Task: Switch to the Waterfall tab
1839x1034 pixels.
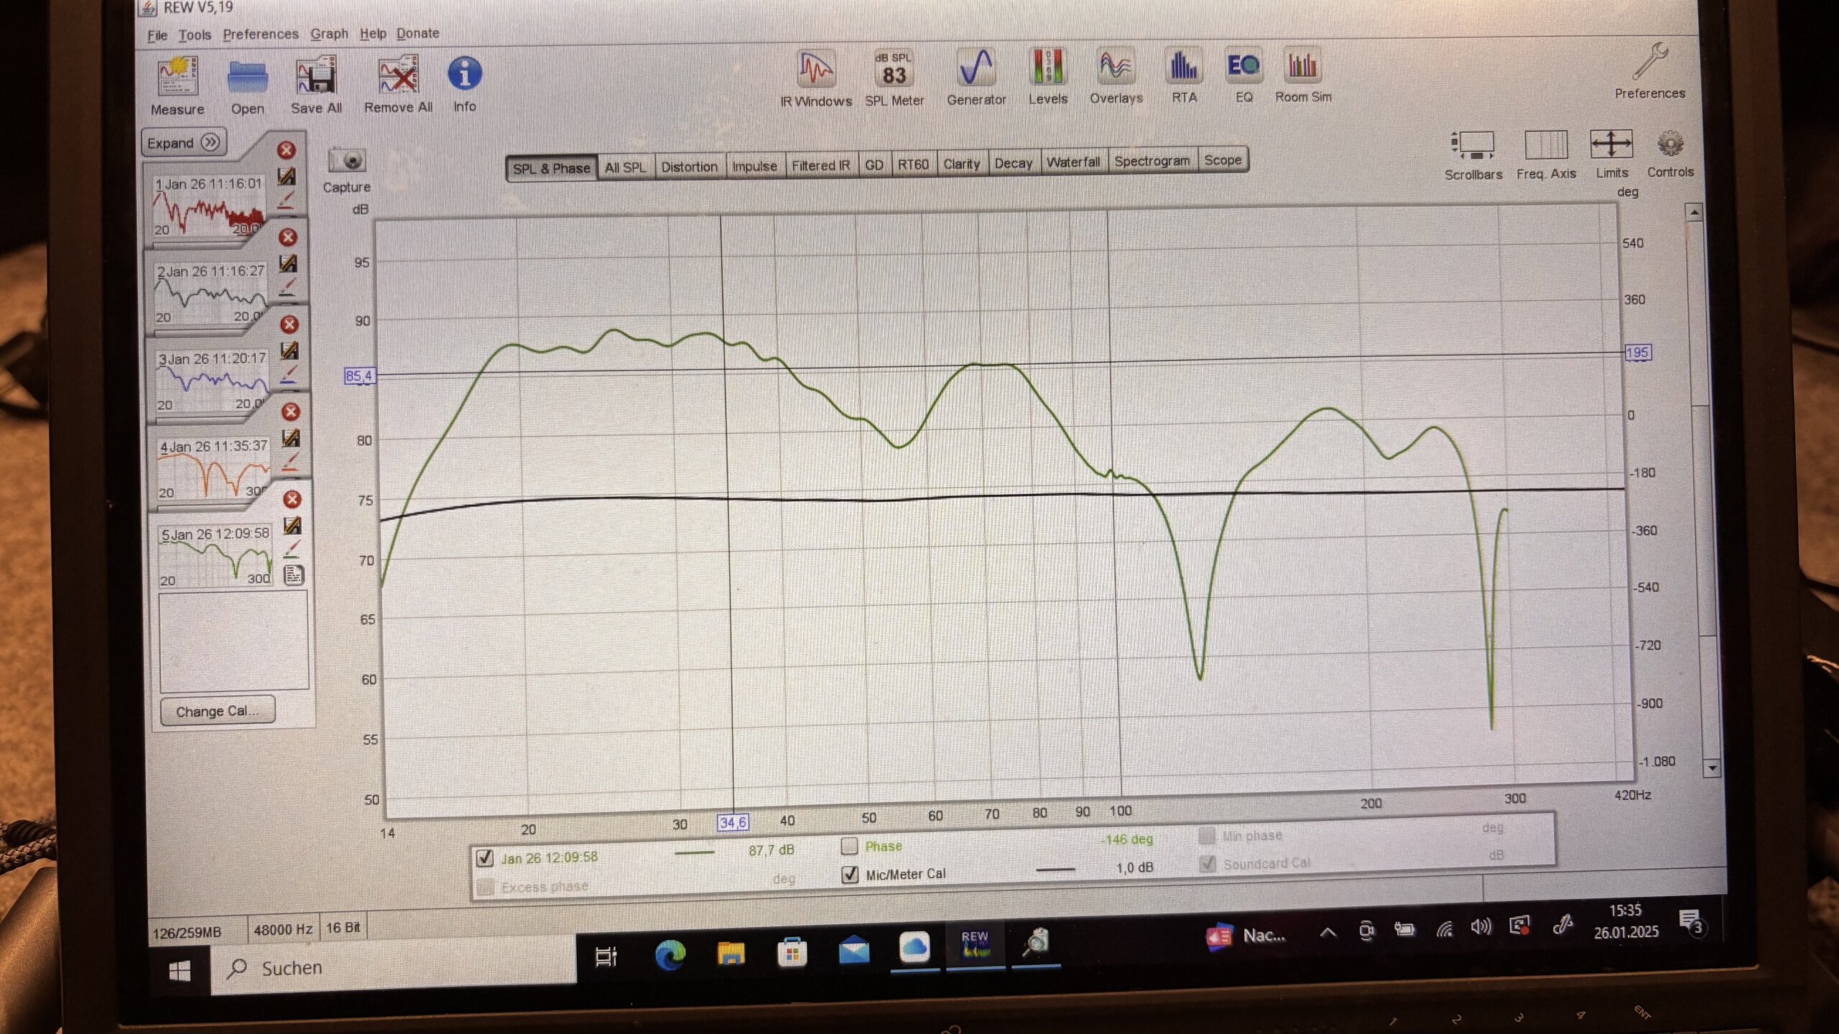Action: point(1073,162)
